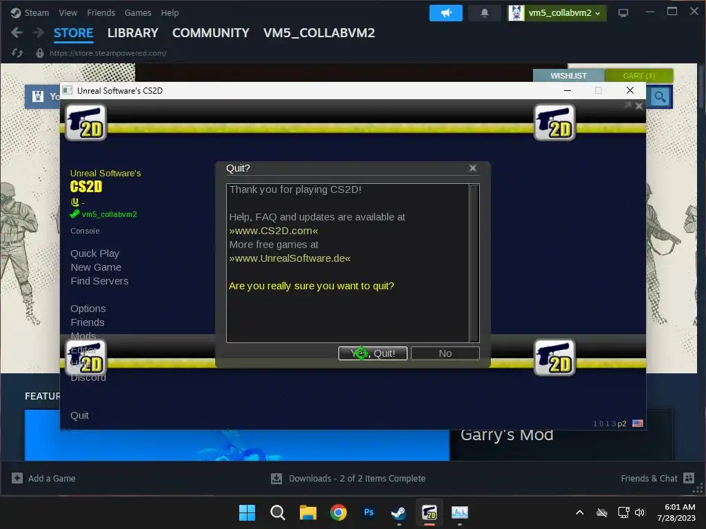The image size is (706, 529).
Task: Click the Garry's Mod featured title
Action: click(x=507, y=435)
